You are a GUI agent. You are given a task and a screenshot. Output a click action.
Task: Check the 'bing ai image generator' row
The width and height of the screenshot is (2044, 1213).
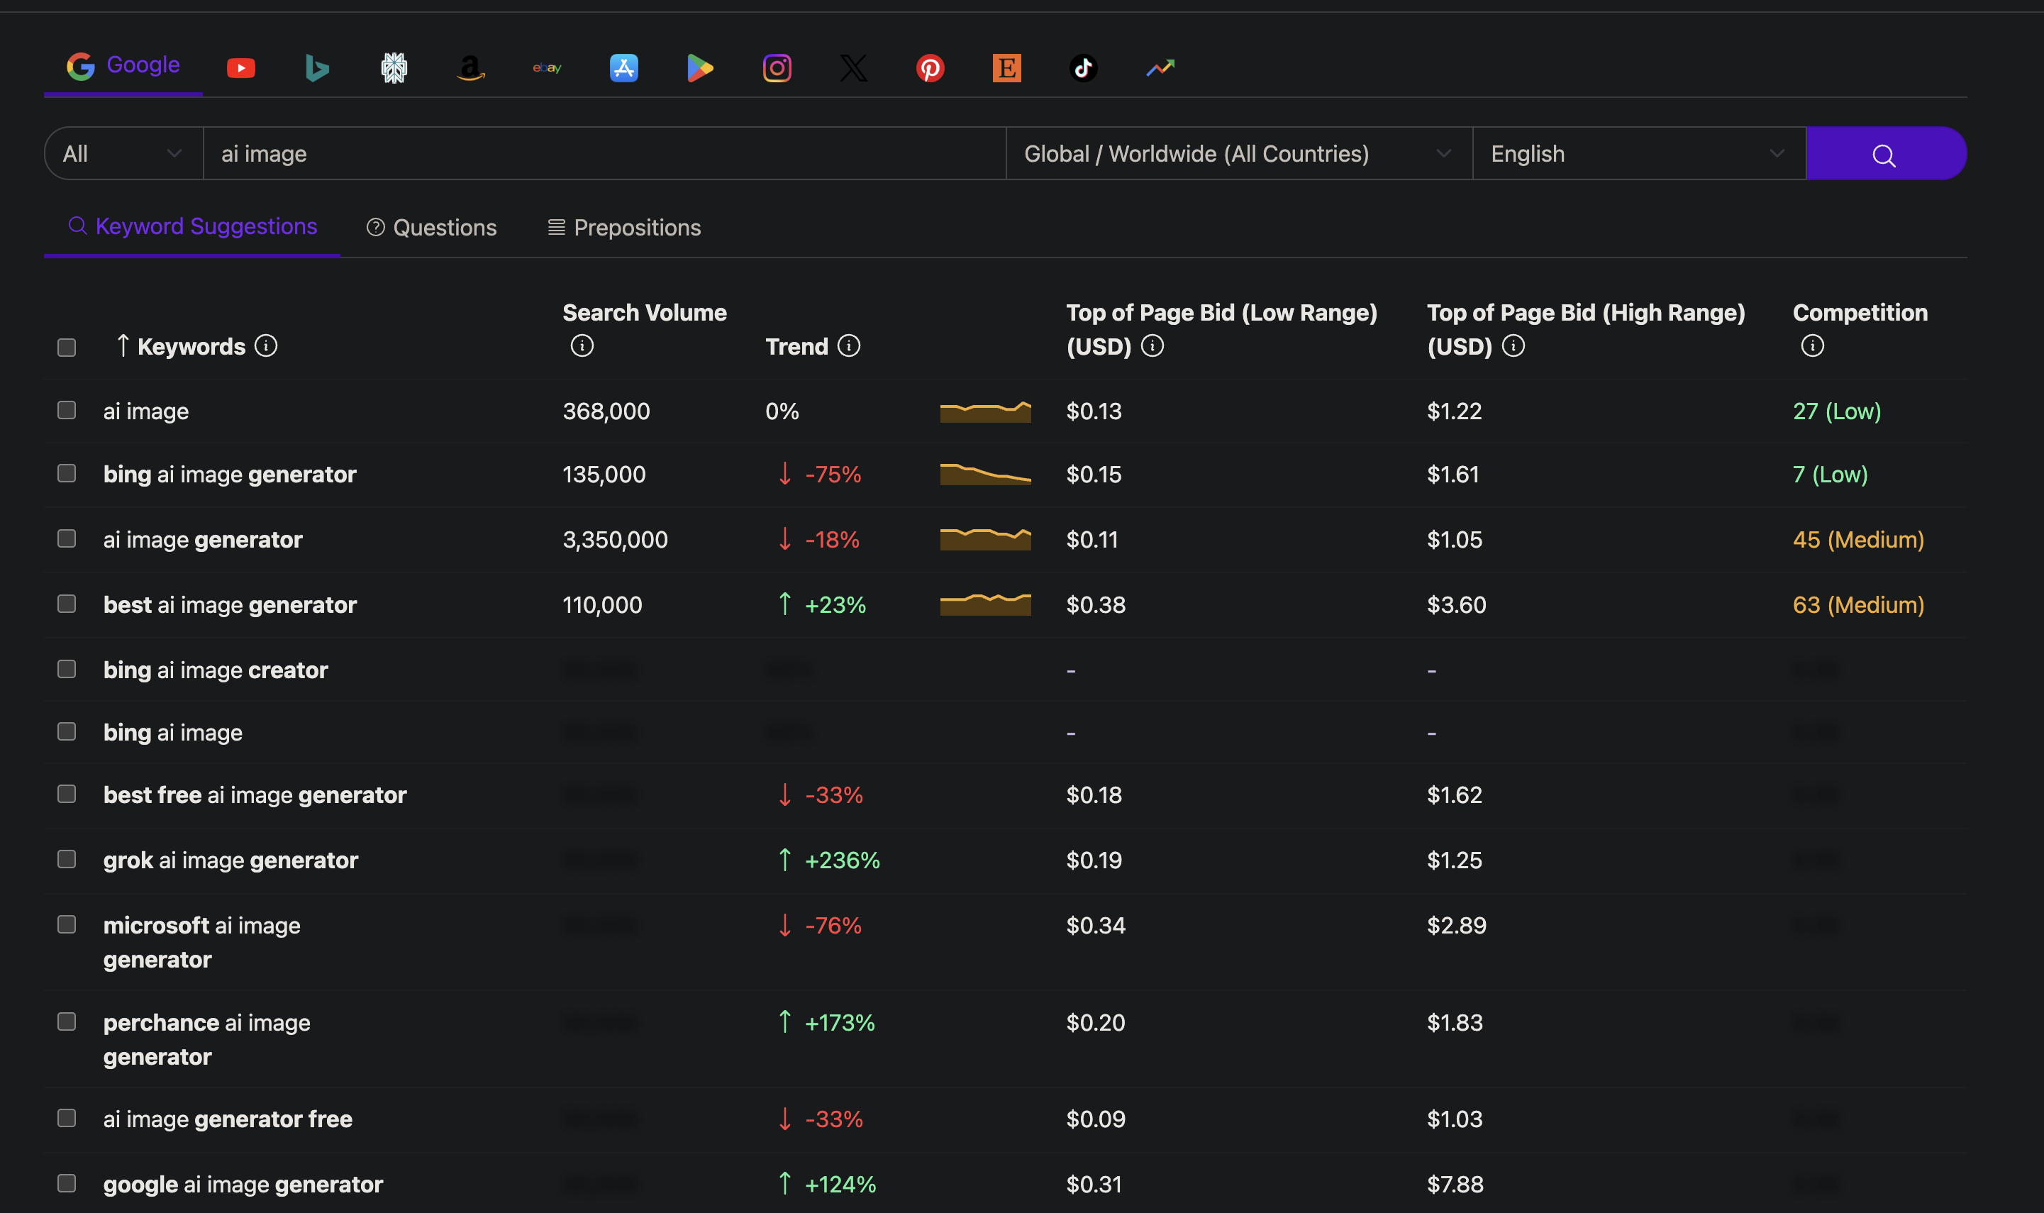coord(67,473)
